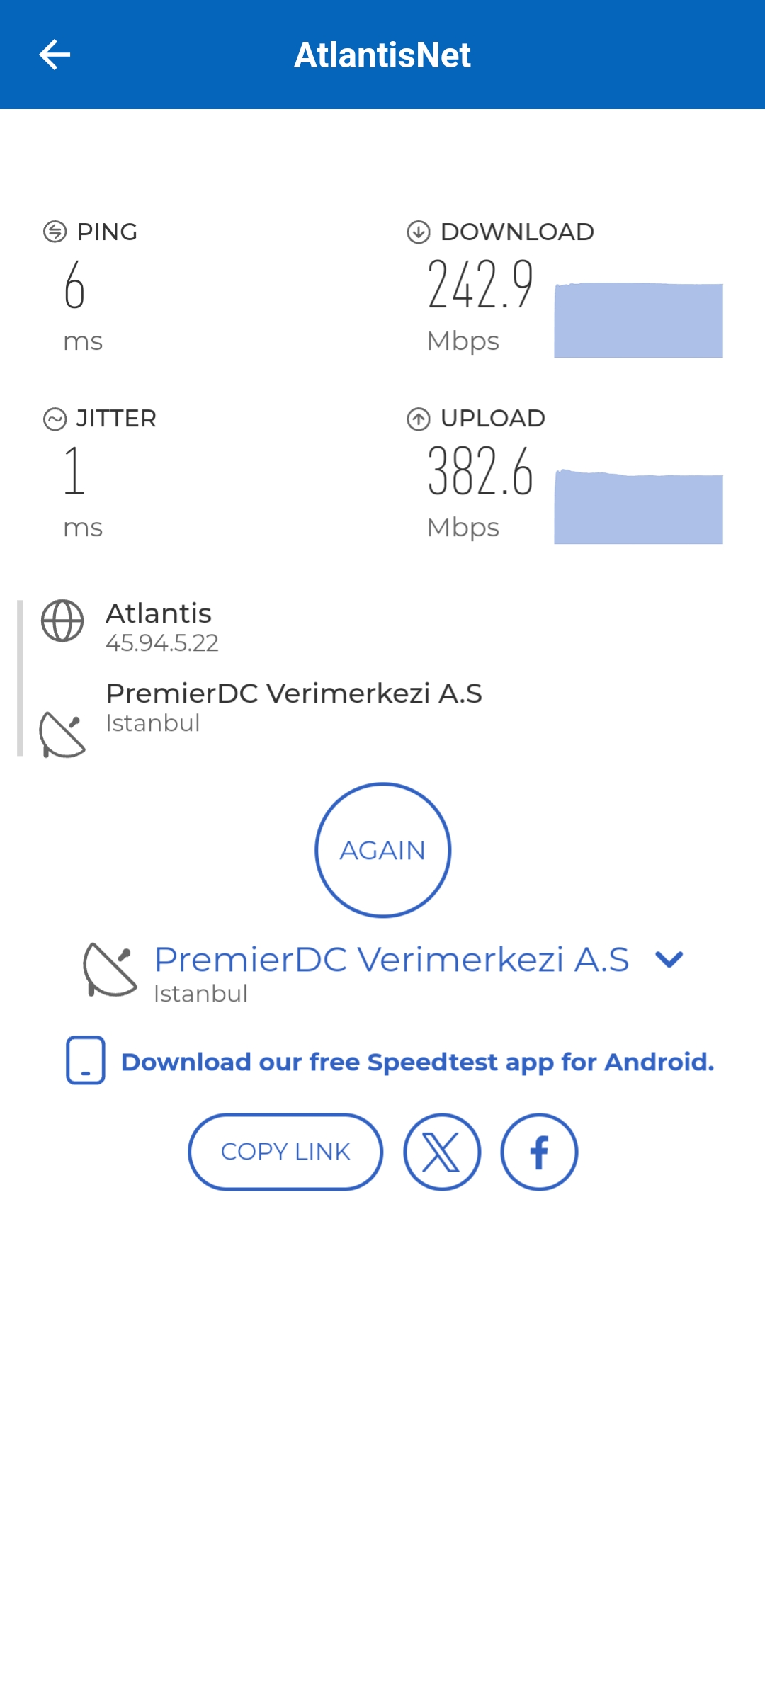Open the free Speedtest Android app link
The height and width of the screenshot is (1700, 765).
click(417, 1062)
